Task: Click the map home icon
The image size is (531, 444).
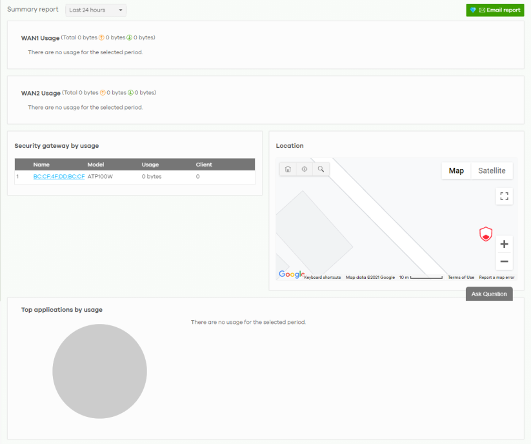Action: pos(288,169)
